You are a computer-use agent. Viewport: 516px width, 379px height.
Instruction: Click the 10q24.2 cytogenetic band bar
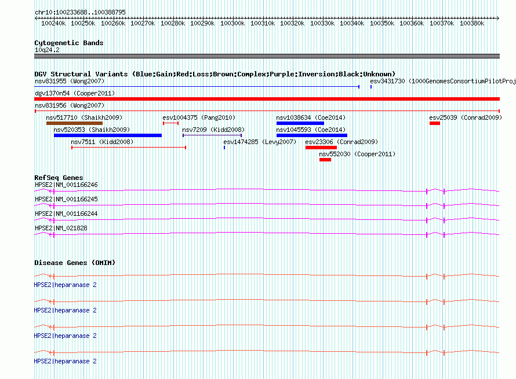click(267, 56)
